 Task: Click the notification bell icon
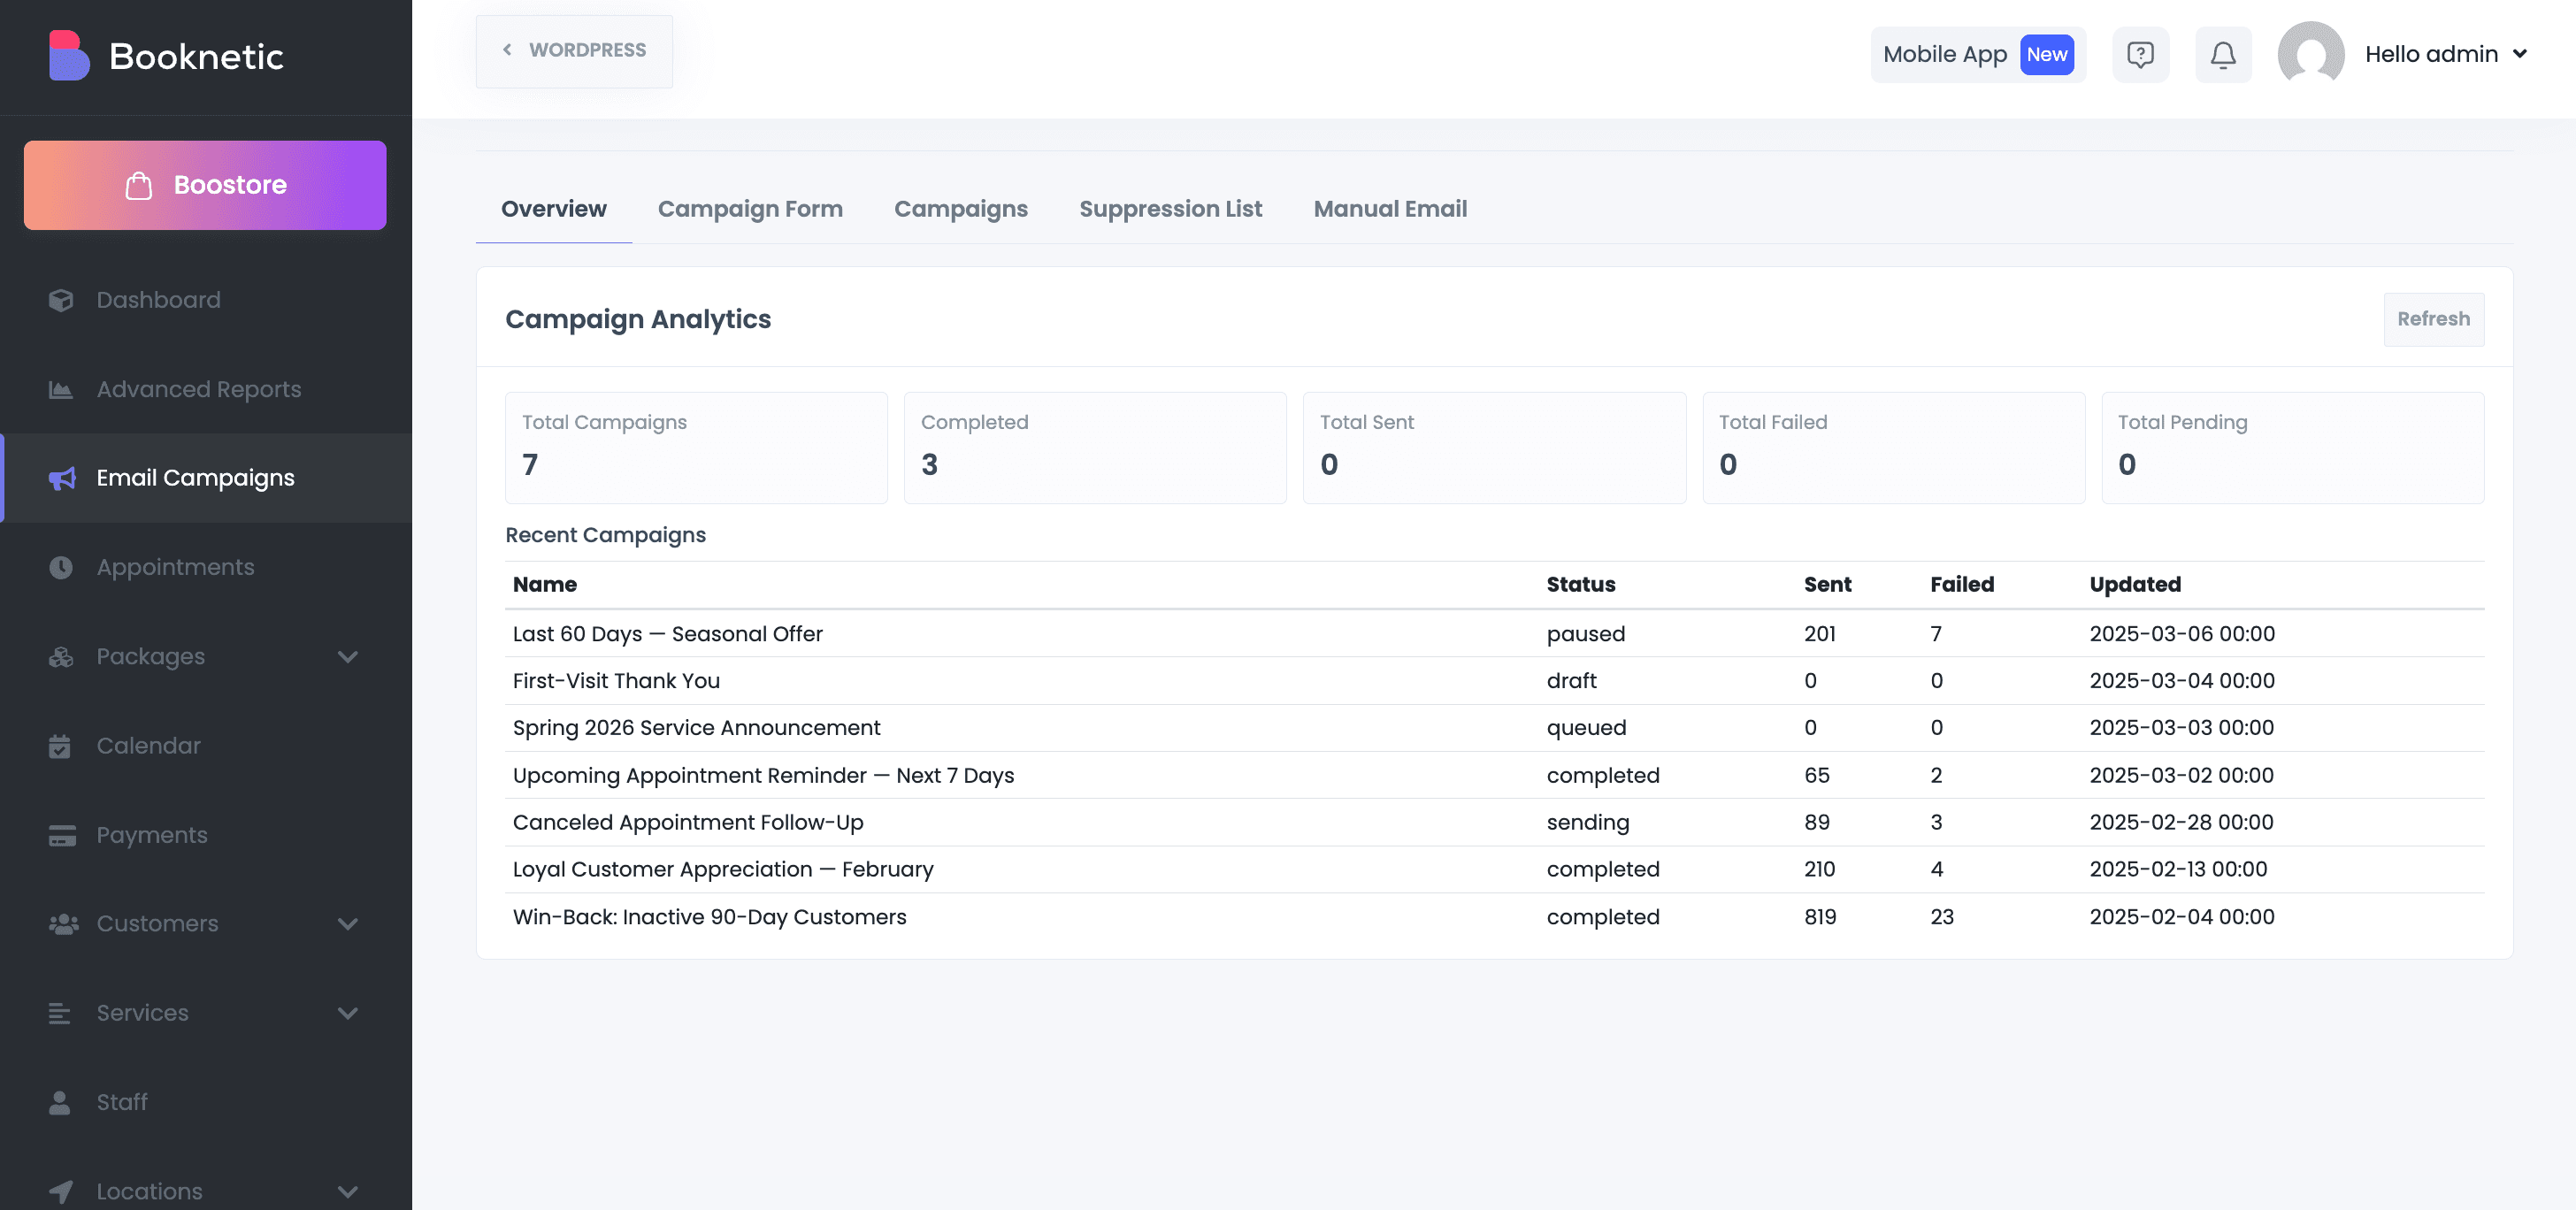(2222, 54)
